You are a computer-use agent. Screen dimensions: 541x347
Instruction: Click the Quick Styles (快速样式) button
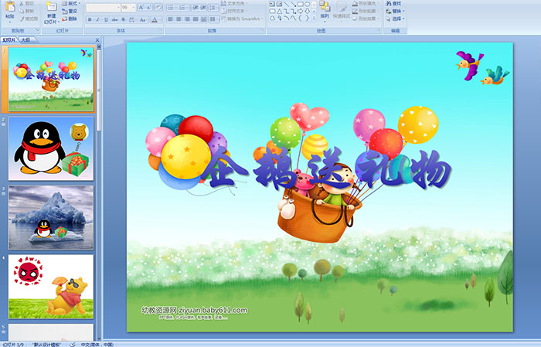(x=342, y=10)
